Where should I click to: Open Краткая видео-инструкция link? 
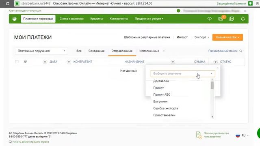(x=25, y=11)
